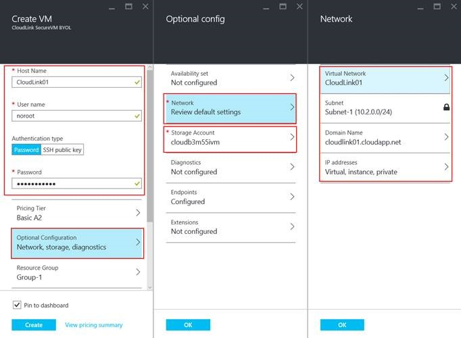Close the Optional config blade
The image size is (461, 338).
[297, 6]
